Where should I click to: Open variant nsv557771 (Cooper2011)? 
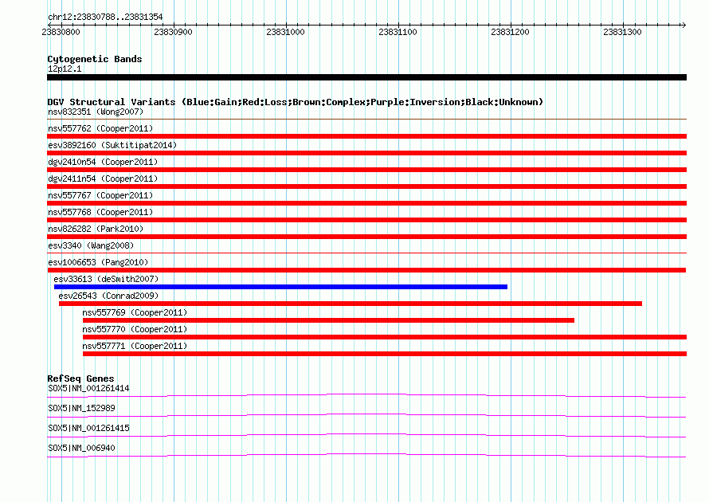(x=135, y=346)
